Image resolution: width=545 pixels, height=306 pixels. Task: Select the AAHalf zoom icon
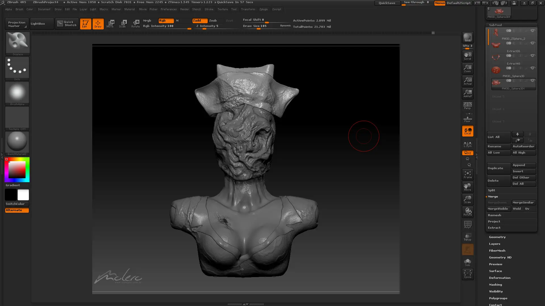pos(468,93)
